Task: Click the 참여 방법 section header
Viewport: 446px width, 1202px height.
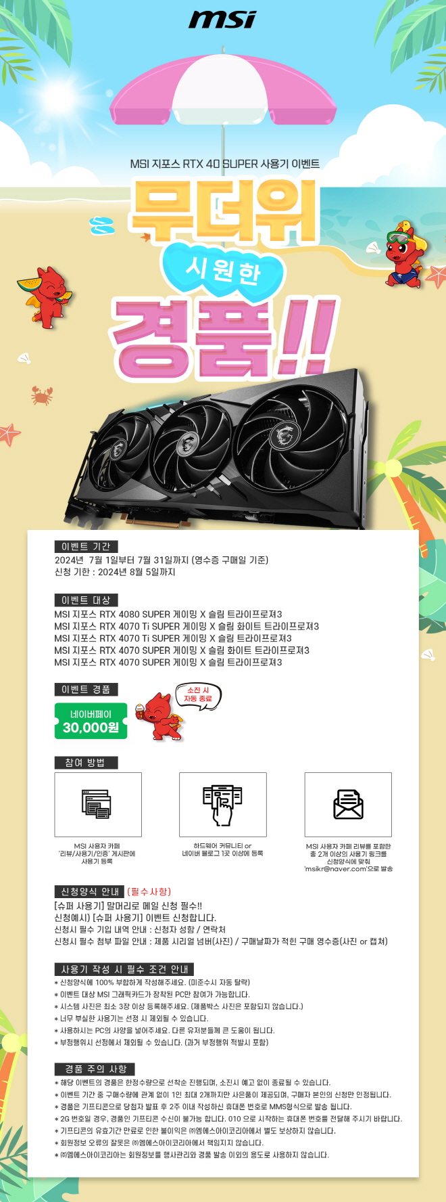Action: click(86, 763)
